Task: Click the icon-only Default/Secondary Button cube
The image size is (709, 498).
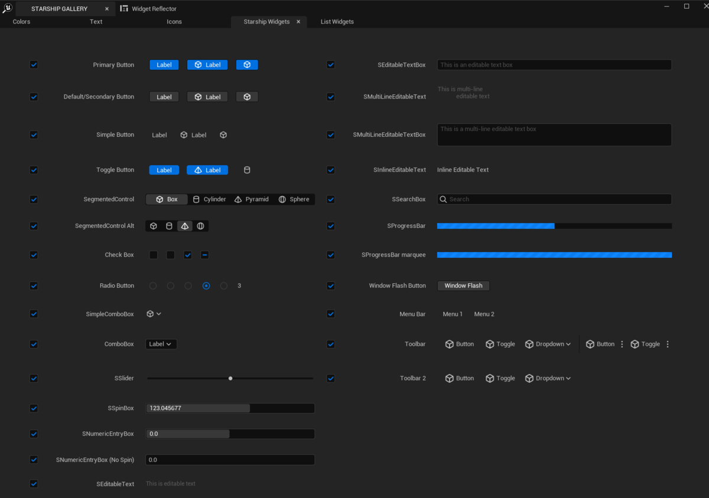Action: click(x=247, y=97)
